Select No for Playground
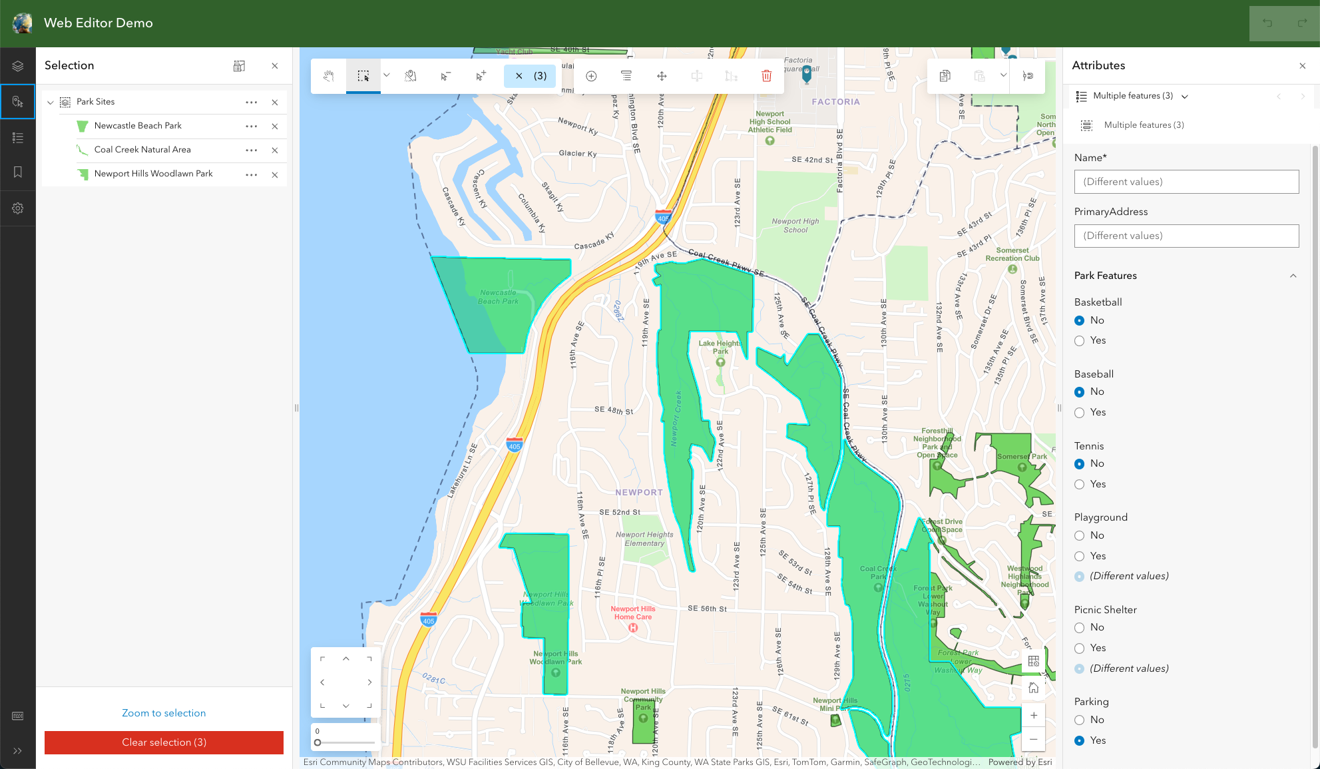The width and height of the screenshot is (1320, 769). (1080, 536)
